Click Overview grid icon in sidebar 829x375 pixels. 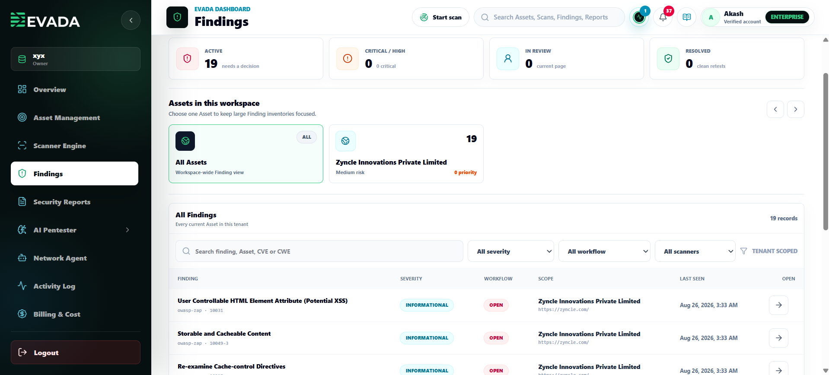(22, 89)
